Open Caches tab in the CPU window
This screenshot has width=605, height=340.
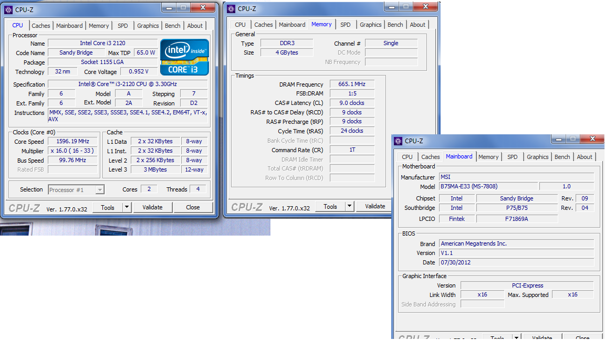(41, 25)
